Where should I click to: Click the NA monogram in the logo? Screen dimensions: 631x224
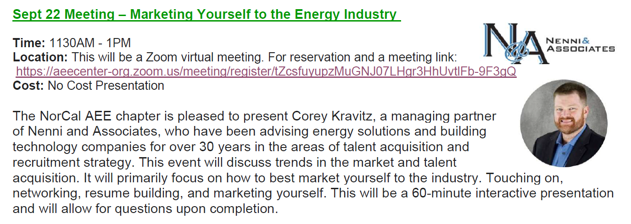[515, 44]
